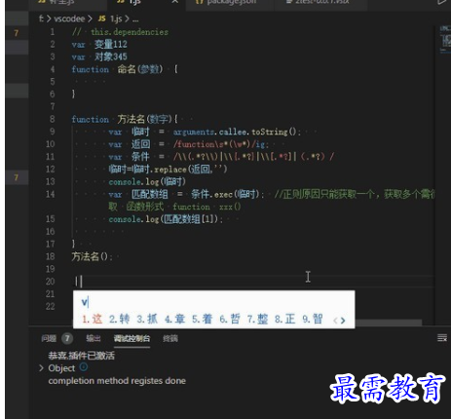
Task: Pick IME candidate 9 智
Action: [313, 319]
